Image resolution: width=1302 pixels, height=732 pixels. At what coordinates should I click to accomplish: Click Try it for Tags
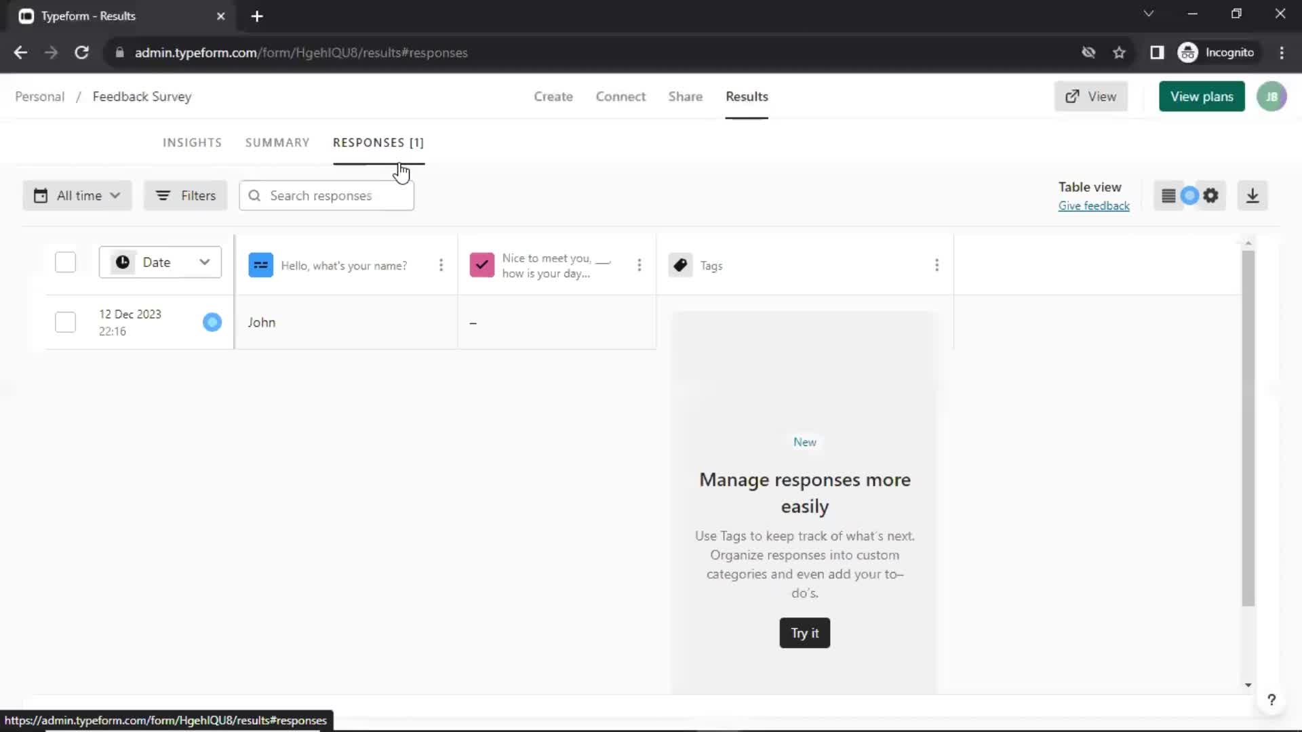pyautogui.click(x=804, y=633)
